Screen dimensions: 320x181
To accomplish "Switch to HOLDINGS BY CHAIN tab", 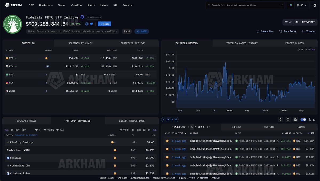I will pos(80,43).
